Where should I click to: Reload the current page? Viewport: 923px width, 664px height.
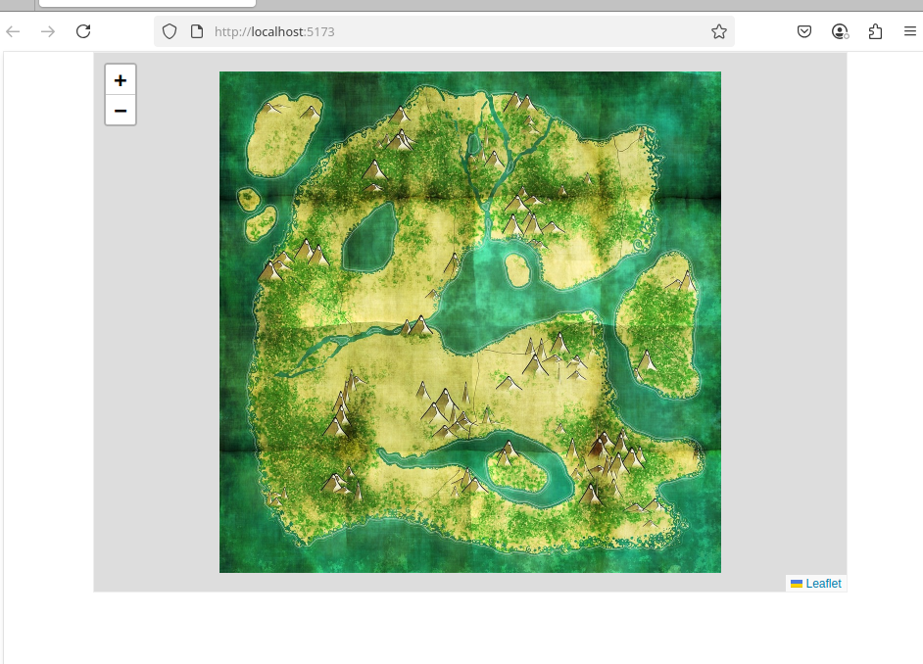[x=83, y=31]
